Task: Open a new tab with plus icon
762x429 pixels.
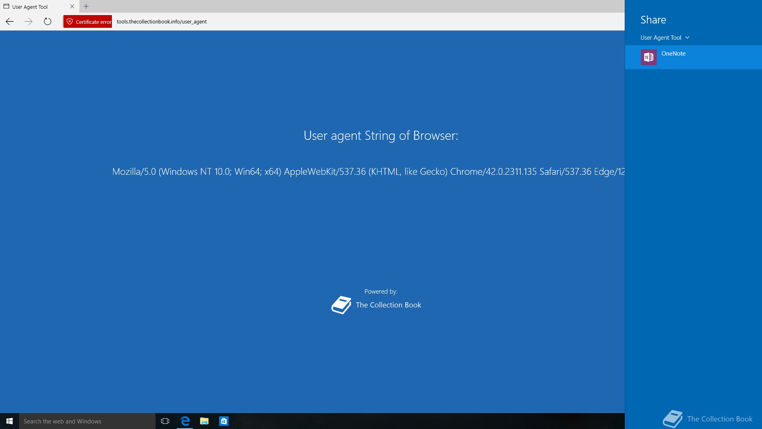Action: pos(86,6)
